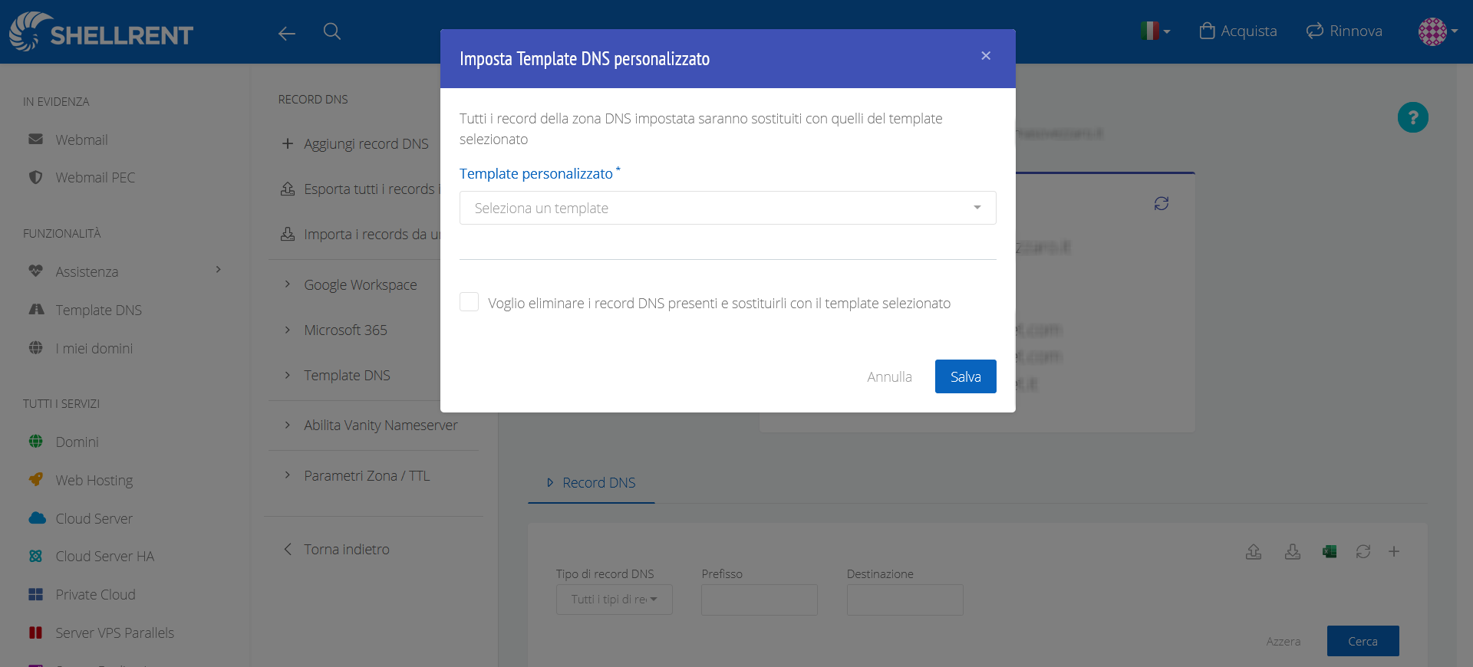The width and height of the screenshot is (1473, 667).
Task: Open Template DNS in the sidebar
Action: [98, 310]
